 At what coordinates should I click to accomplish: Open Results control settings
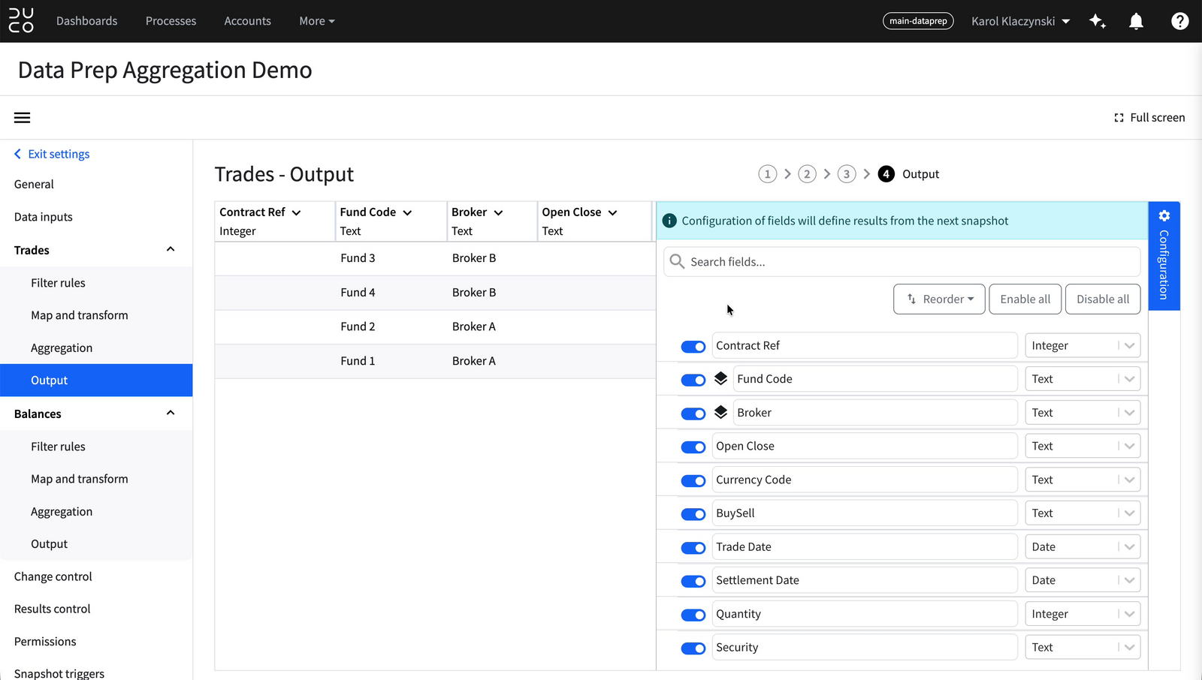click(53, 609)
